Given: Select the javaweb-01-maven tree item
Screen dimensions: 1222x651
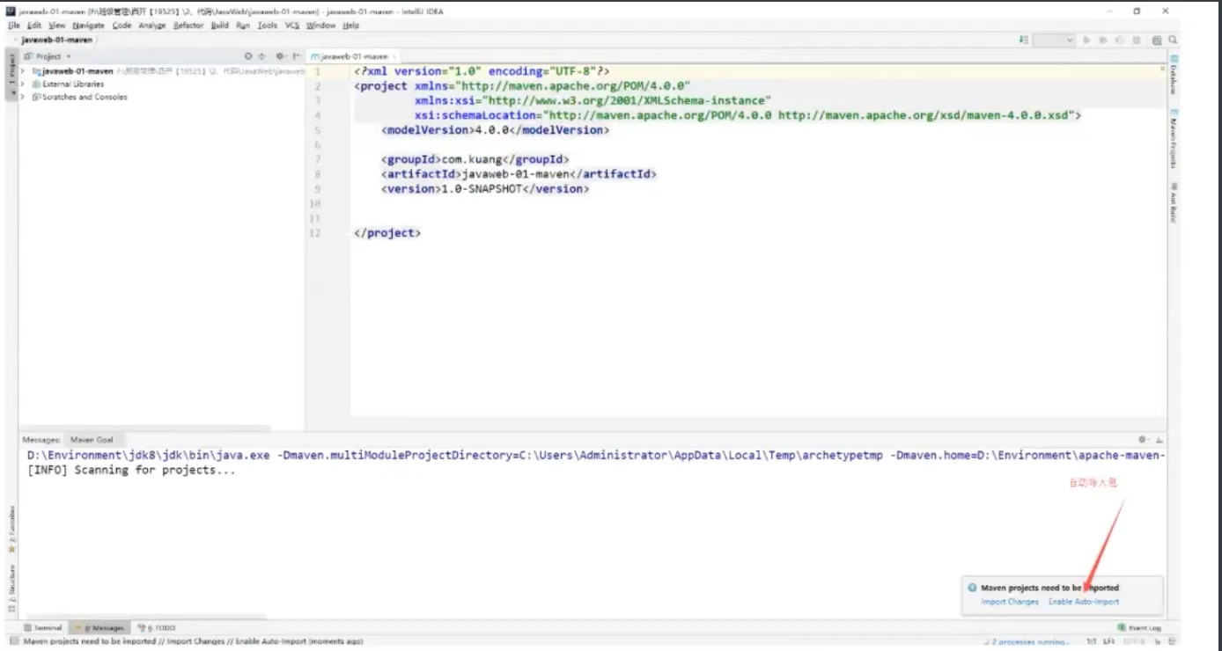Looking at the screenshot, I should click(x=77, y=71).
